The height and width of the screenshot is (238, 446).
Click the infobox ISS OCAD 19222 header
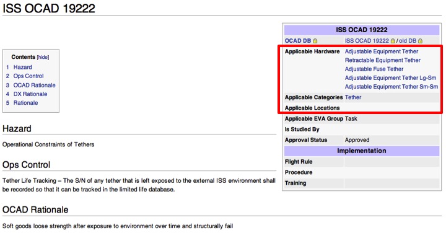pos(362,30)
